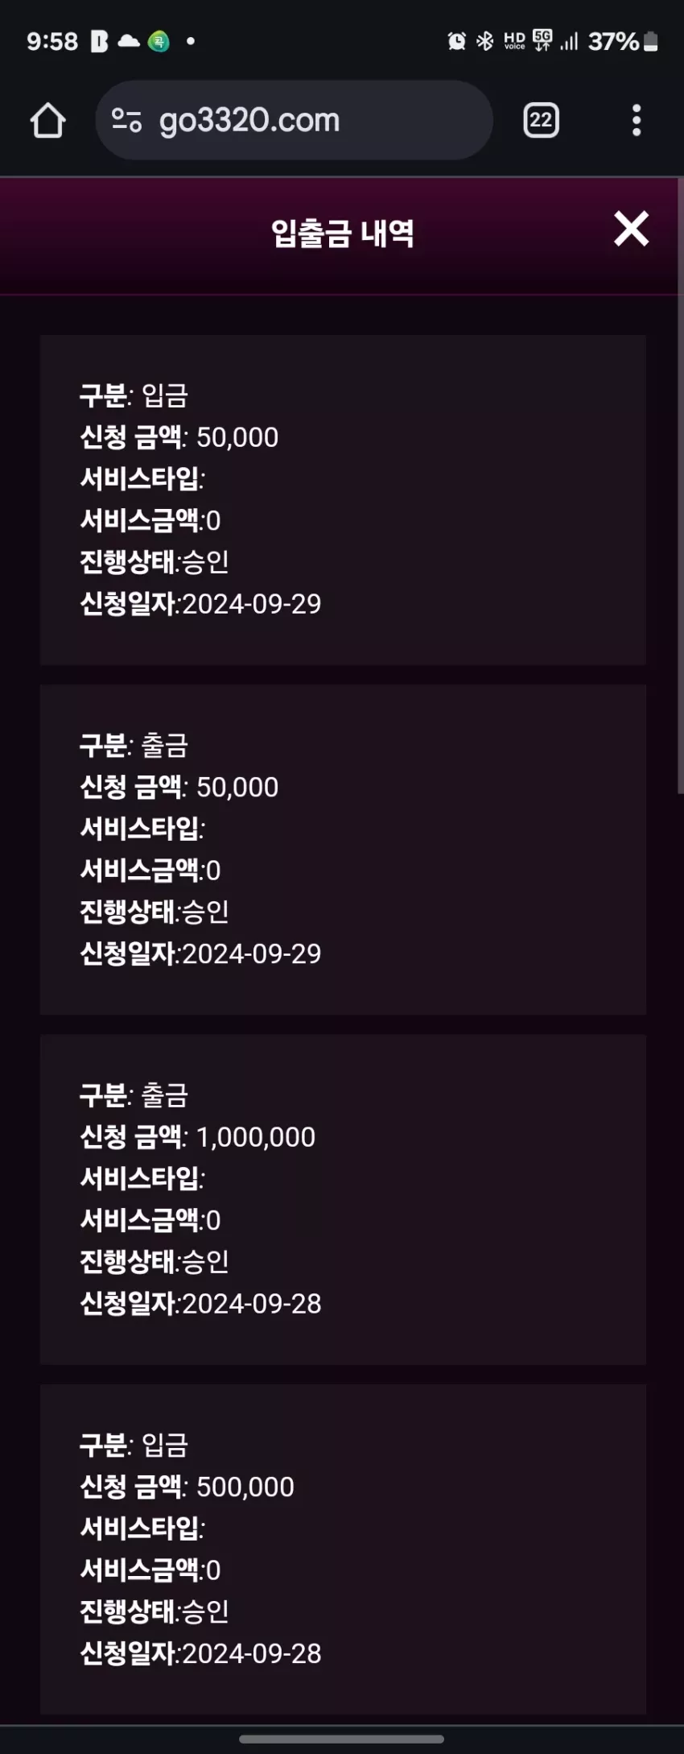
Task: Select the 50,000 입금 record from 2024-09-29
Action: (343, 499)
